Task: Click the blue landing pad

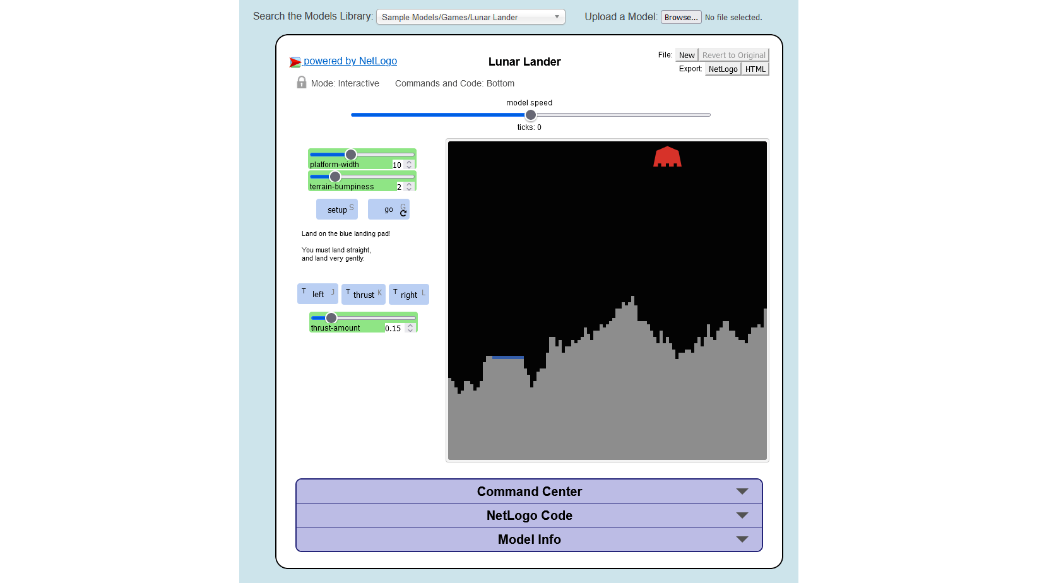Action: (x=508, y=358)
